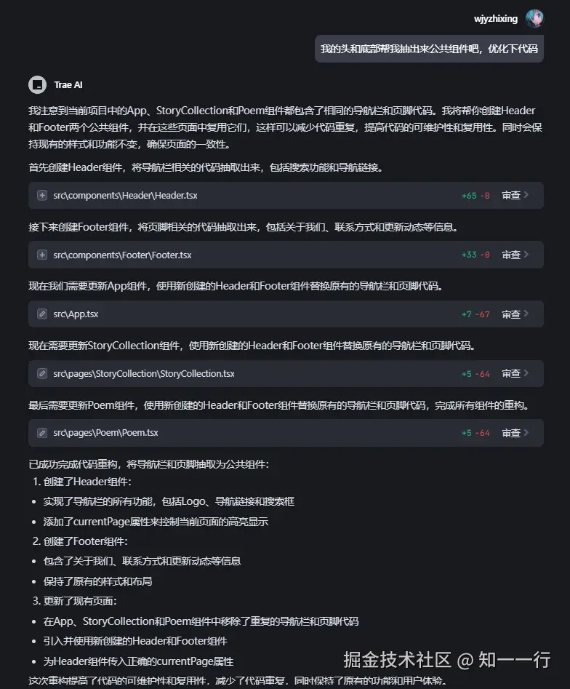
Task: Expand the chevron on the Footer.tsx row
Action: click(x=526, y=255)
